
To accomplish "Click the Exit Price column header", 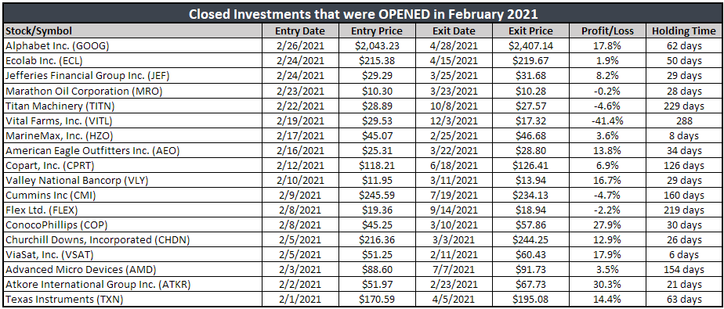I will 530,31.
